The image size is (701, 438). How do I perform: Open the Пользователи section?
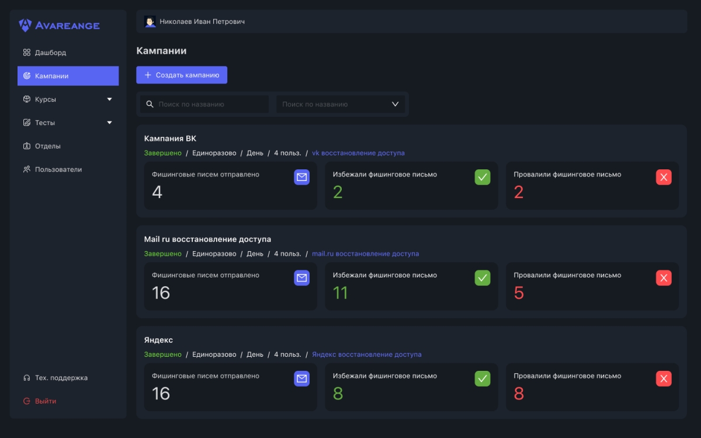point(58,169)
